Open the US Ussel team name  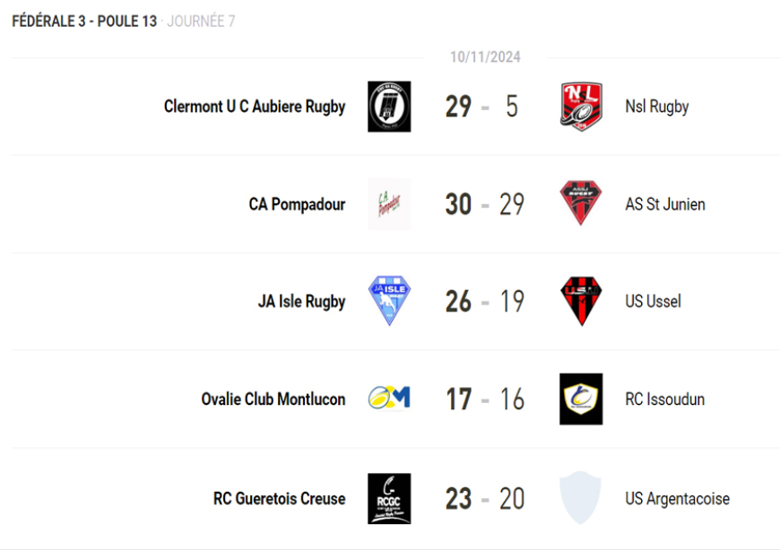pyautogui.click(x=653, y=301)
